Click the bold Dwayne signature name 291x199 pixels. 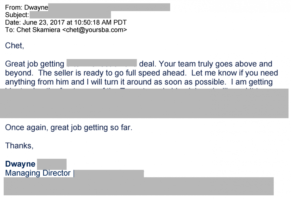pyautogui.click(x=20, y=164)
